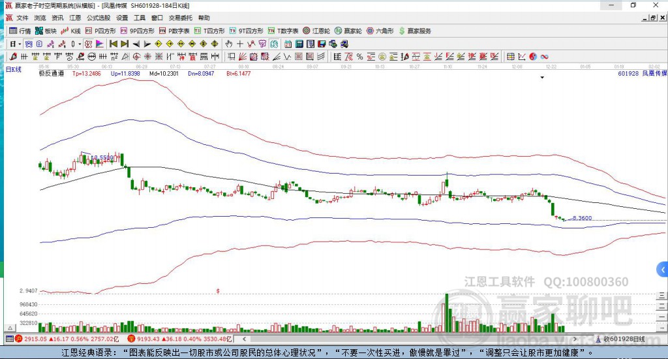The image size is (668, 359).
Task: Open the 公式选股 menu
Action: [x=98, y=18]
